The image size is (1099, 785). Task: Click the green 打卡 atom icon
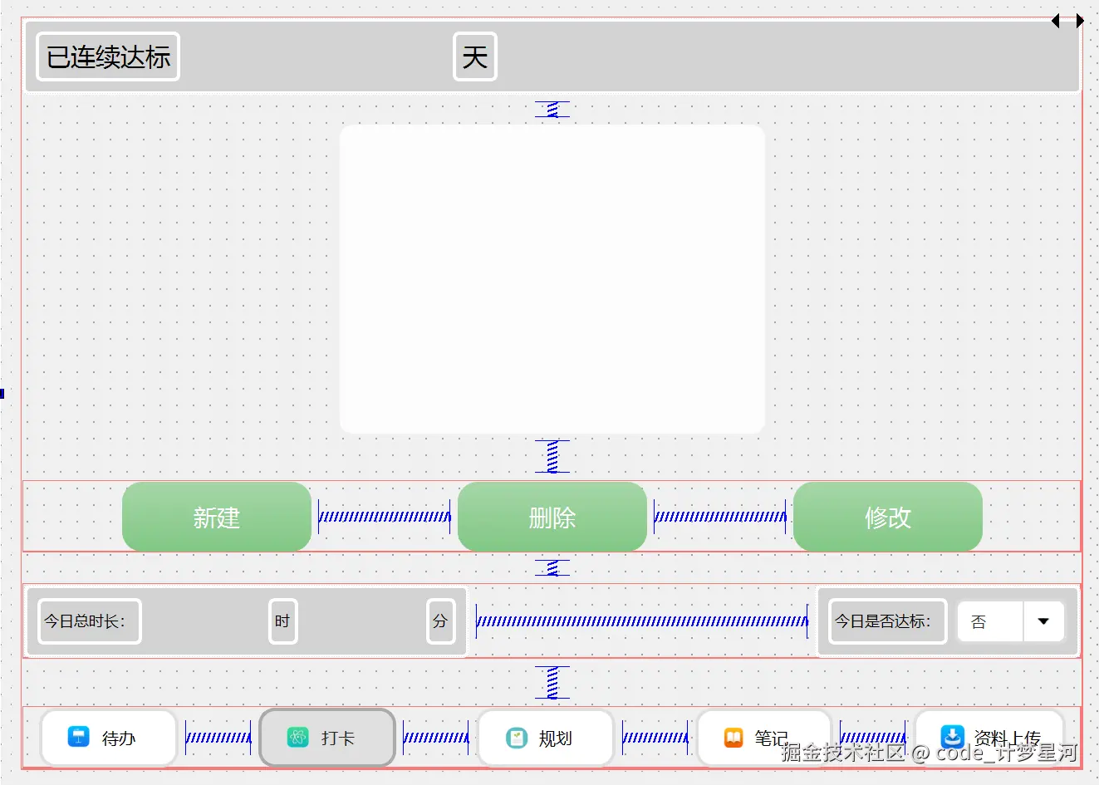(297, 737)
